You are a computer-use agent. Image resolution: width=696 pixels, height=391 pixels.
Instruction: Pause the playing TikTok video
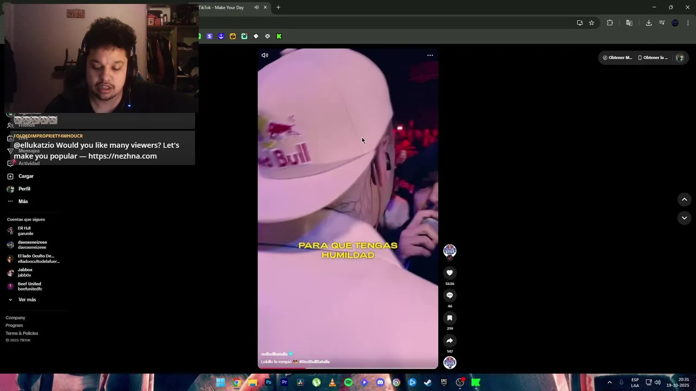click(x=348, y=209)
